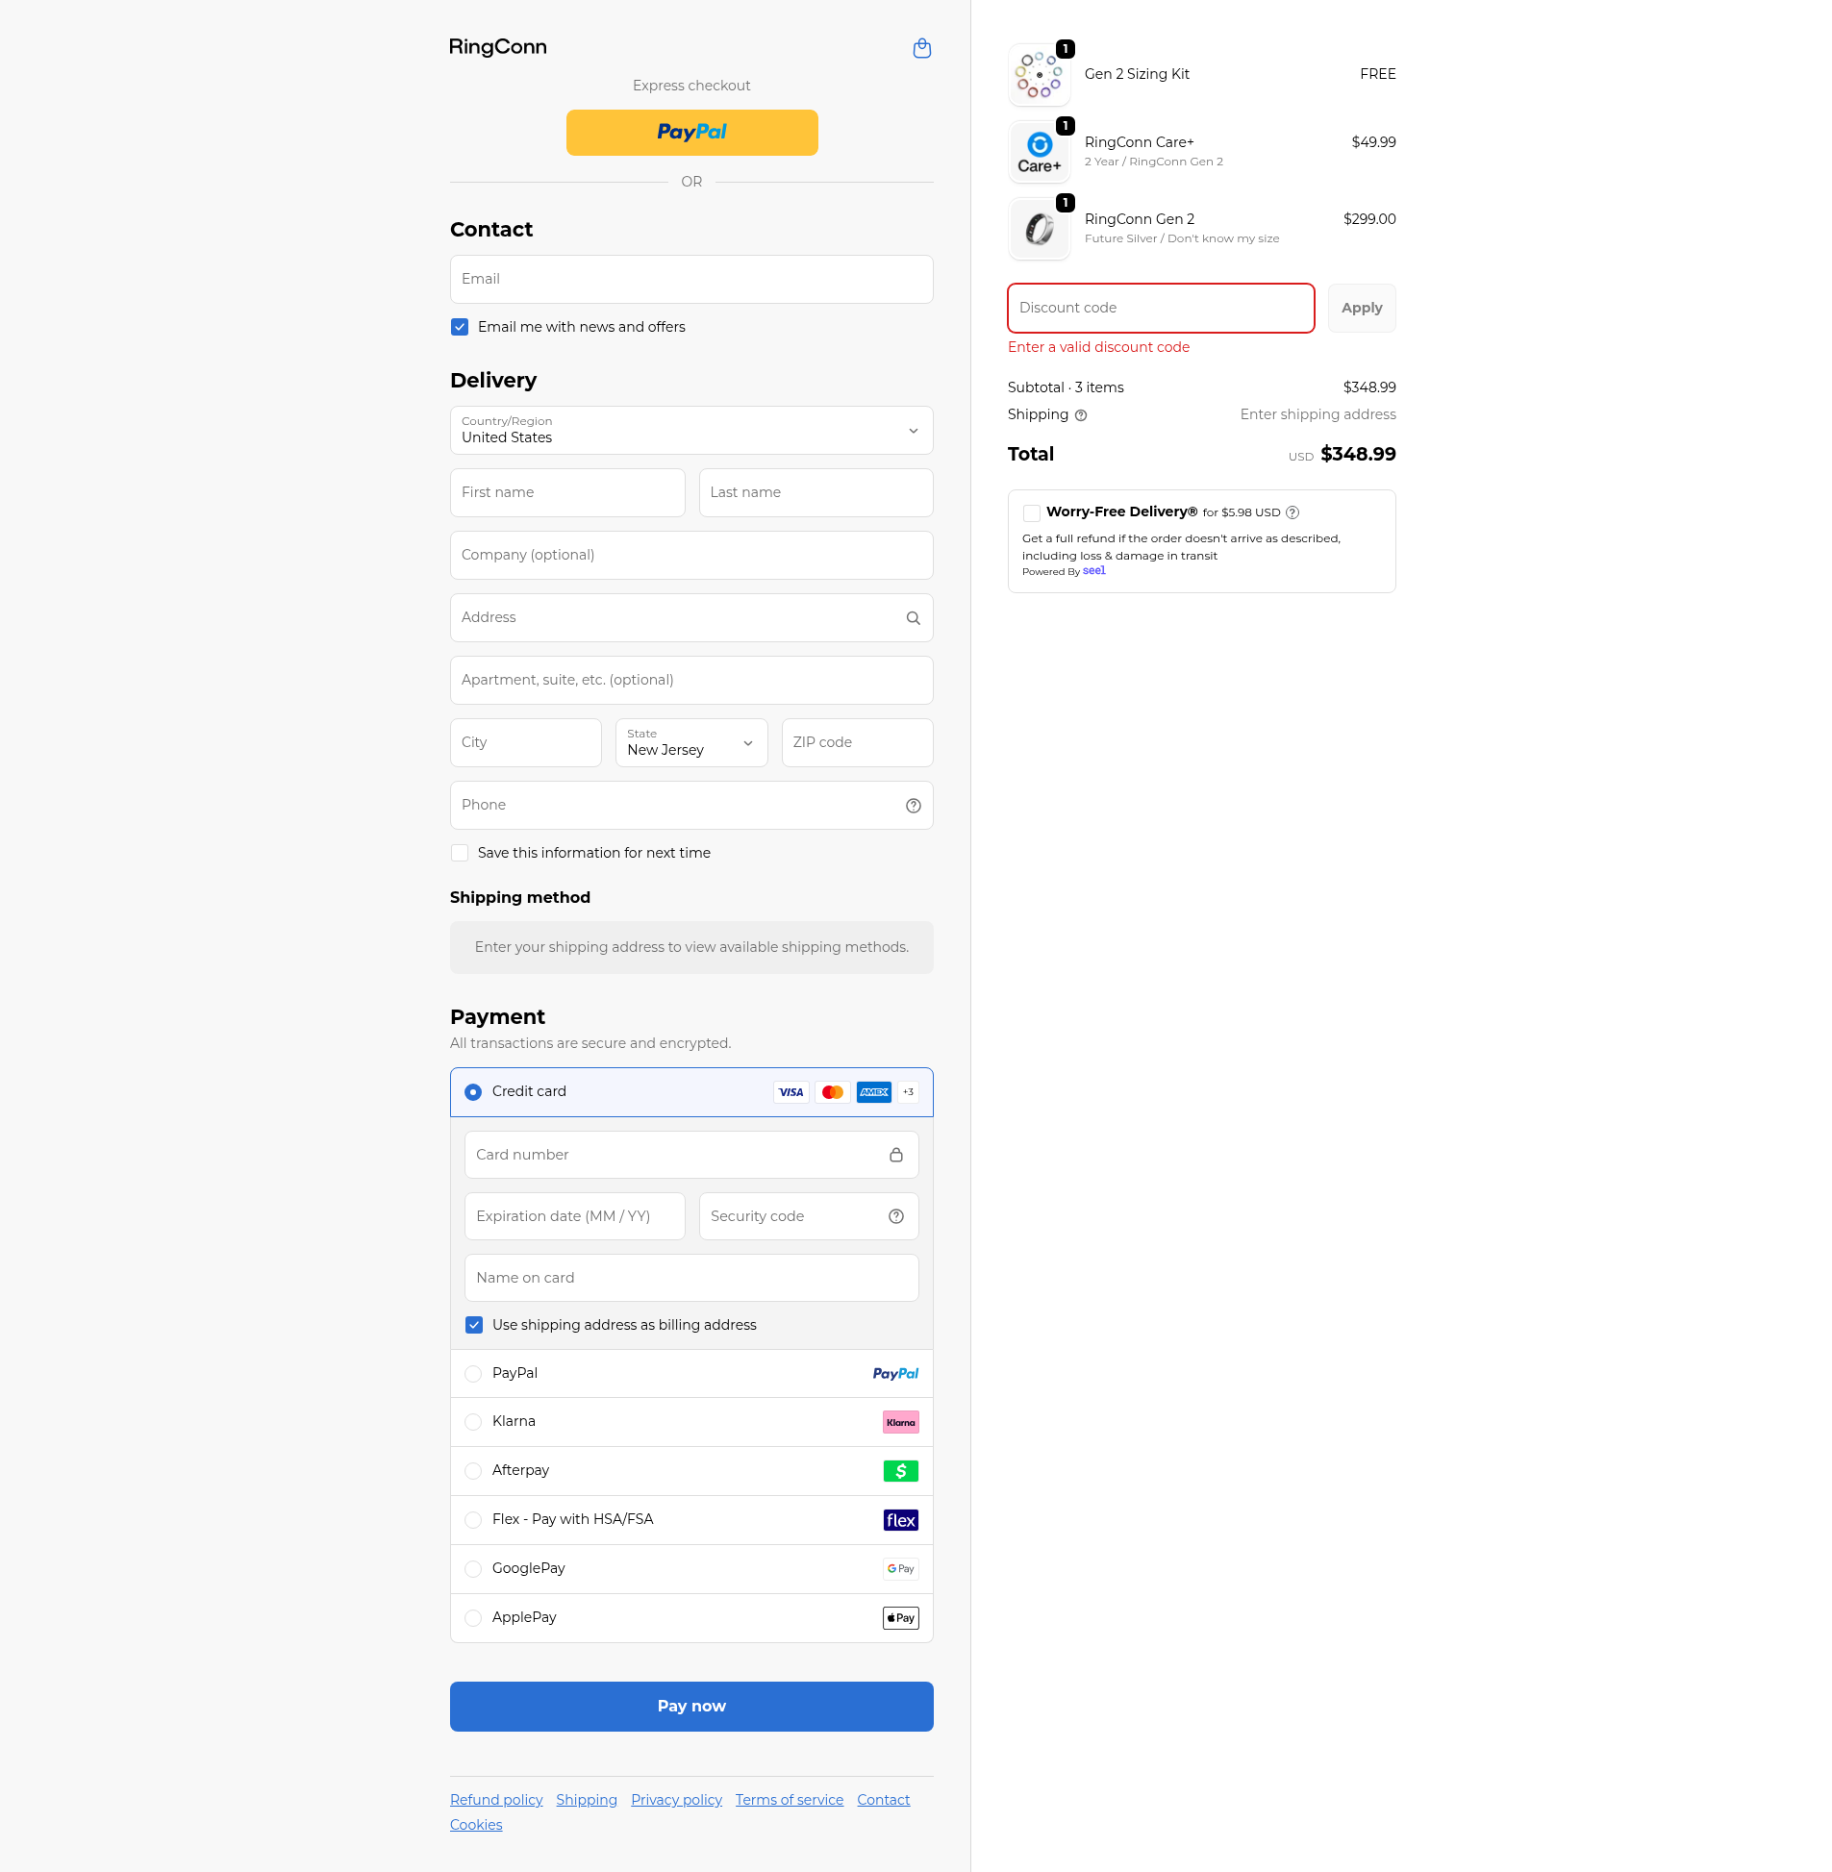Open the shopping bag cart icon
The image size is (1832, 1872).
click(921, 48)
